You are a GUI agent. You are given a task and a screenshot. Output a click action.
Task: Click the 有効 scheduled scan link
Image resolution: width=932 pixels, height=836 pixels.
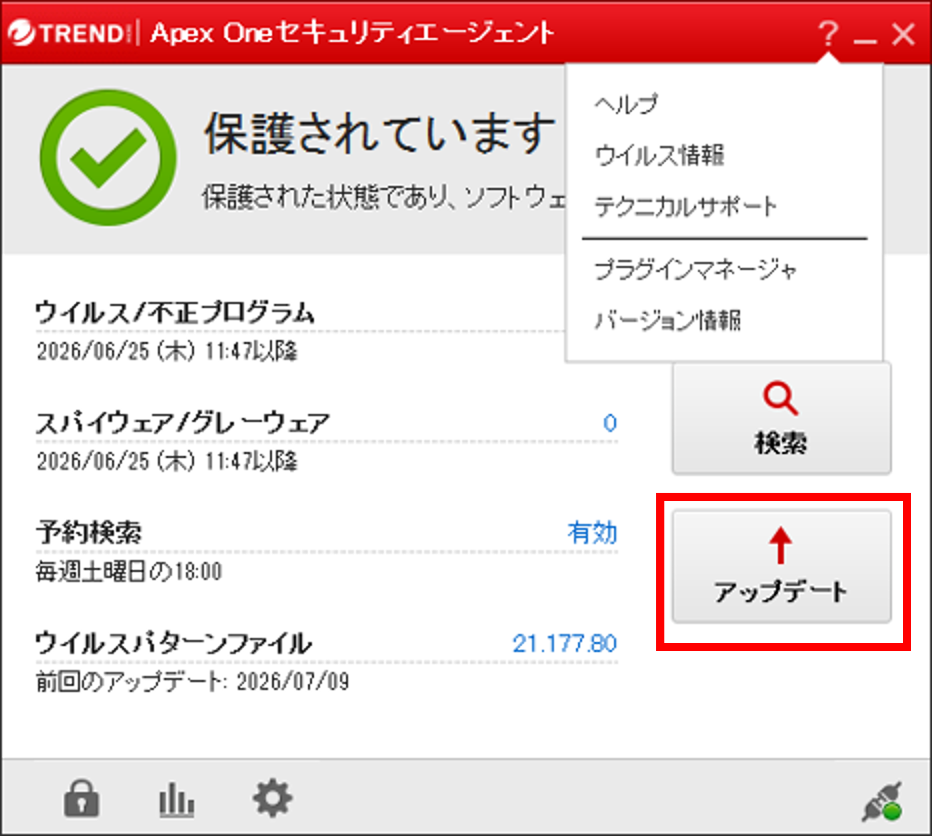tap(592, 533)
